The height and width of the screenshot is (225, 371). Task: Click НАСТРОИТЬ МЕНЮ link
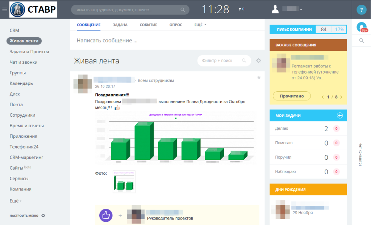[24, 216]
